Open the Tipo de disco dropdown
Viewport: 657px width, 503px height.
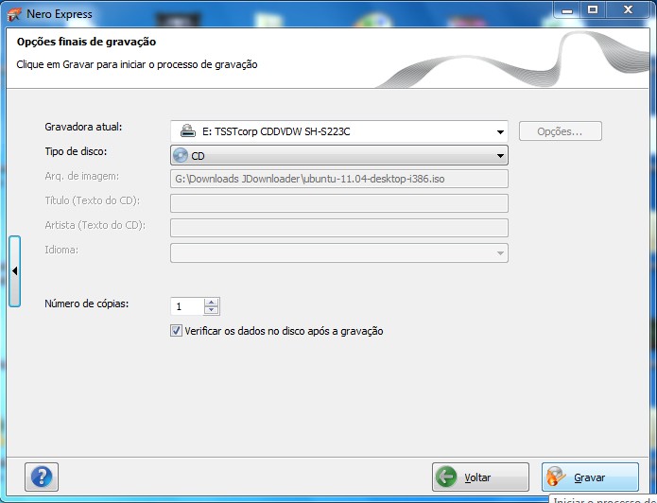(499, 155)
